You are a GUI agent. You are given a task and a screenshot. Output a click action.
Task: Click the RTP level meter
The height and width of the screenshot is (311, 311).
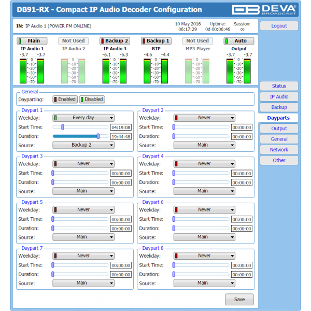(156, 71)
